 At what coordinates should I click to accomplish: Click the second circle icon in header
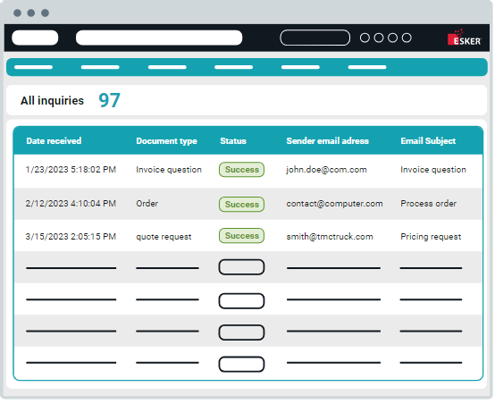[x=380, y=38]
